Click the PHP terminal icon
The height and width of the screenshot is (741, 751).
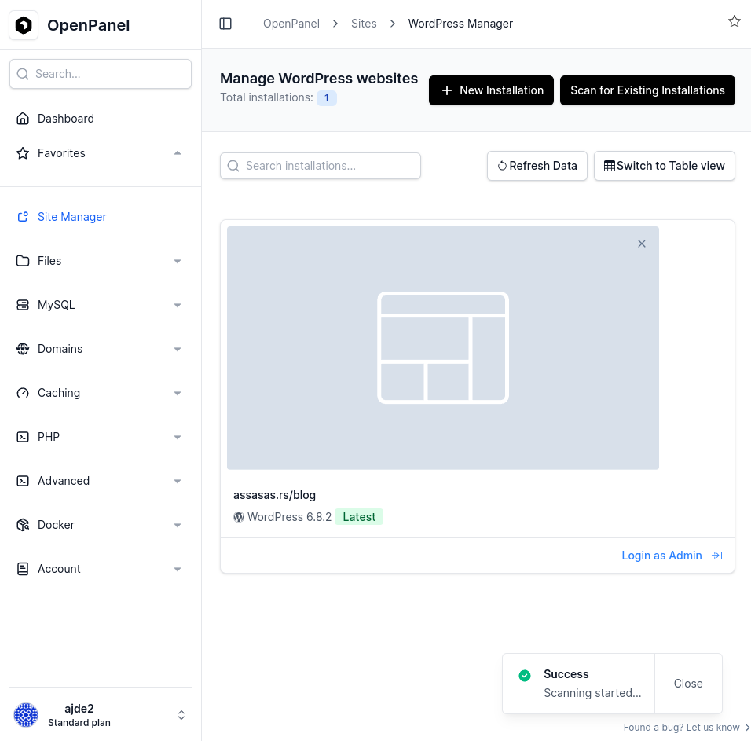click(23, 437)
